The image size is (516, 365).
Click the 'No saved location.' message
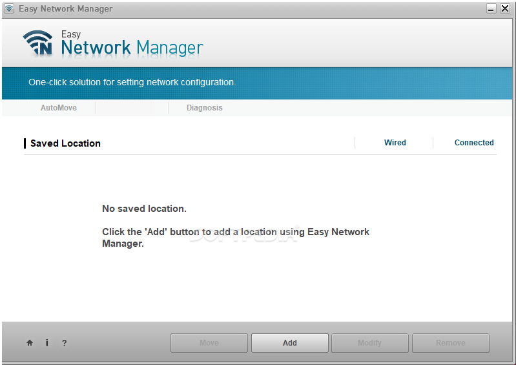(144, 209)
